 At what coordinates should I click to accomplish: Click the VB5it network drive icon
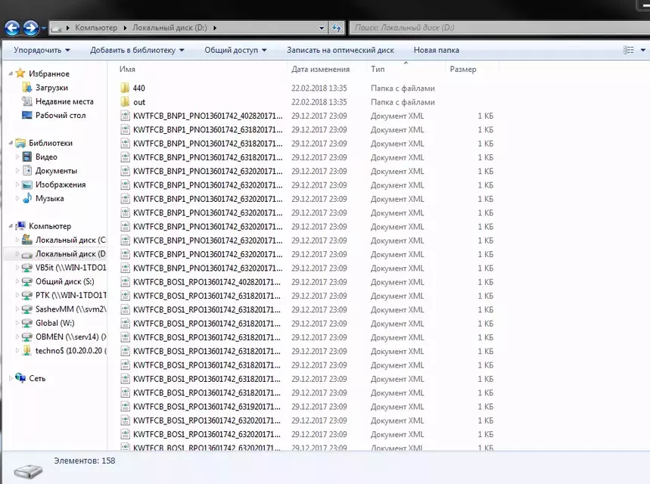tap(27, 268)
